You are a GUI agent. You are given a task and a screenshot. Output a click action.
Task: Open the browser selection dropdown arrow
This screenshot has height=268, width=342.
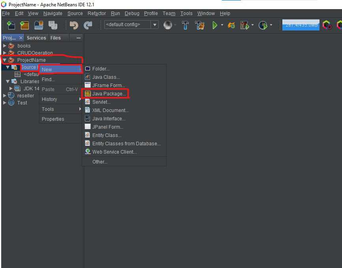click(175, 25)
